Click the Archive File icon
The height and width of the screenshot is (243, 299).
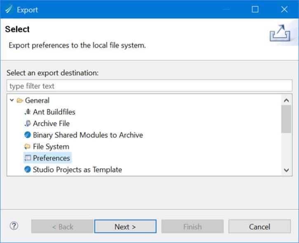[28, 123]
